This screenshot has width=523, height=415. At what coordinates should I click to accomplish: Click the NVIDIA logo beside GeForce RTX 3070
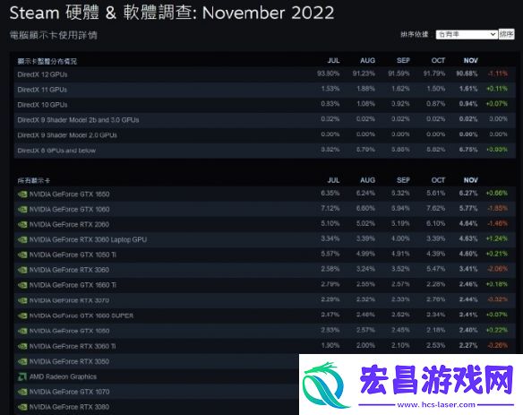(x=22, y=300)
